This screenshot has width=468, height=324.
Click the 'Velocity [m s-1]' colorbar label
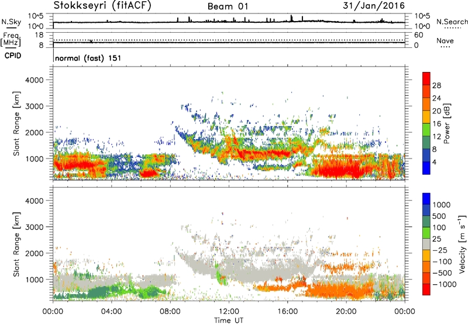(462, 244)
